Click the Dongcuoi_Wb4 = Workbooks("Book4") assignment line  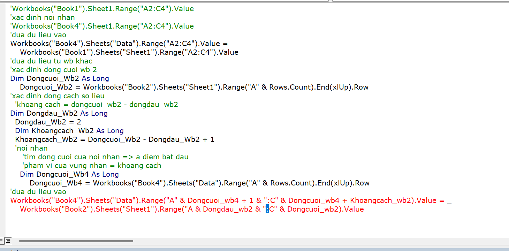[200, 183]
